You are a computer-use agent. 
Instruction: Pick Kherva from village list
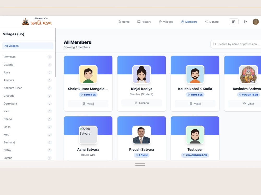coord(28,119)
